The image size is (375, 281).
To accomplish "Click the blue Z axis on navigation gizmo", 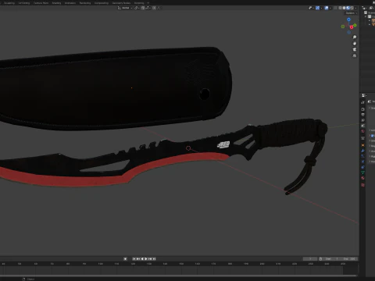I will [348, 20].
